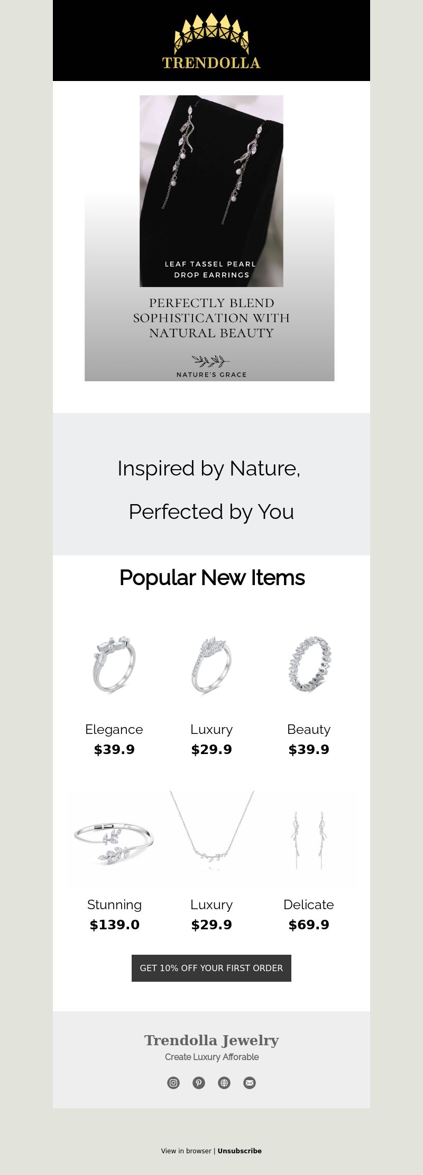Click the Trendolla Jewelry footer title
This screenshot has width=423, height=1175.
[212, 1040]
